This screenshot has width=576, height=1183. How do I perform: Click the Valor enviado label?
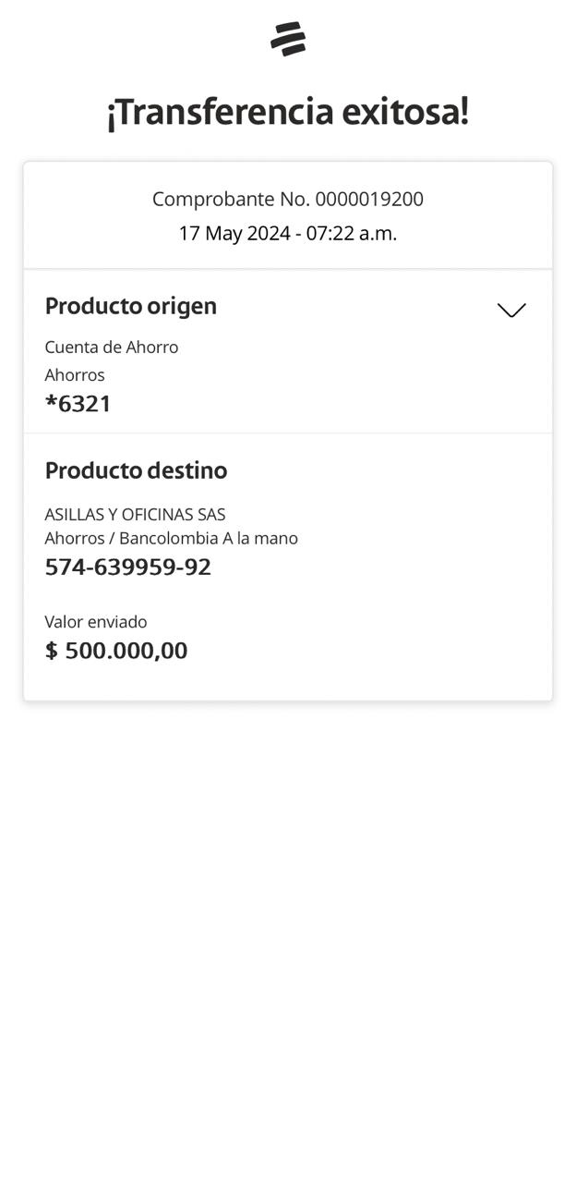click(x=96, y=622)
